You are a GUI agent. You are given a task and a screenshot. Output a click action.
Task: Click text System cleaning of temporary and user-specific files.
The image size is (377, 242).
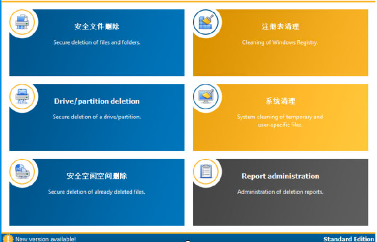pyautogui.click(x=280, y=120)
